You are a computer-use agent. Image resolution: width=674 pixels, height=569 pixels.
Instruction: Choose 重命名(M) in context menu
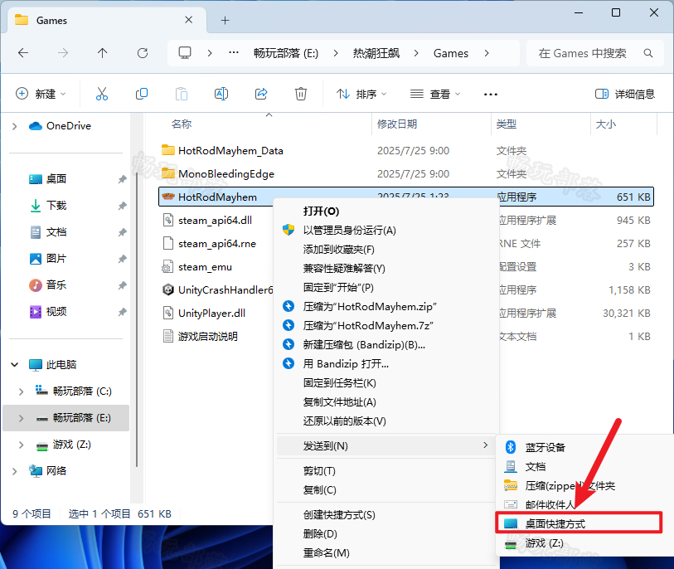point(326,552)
